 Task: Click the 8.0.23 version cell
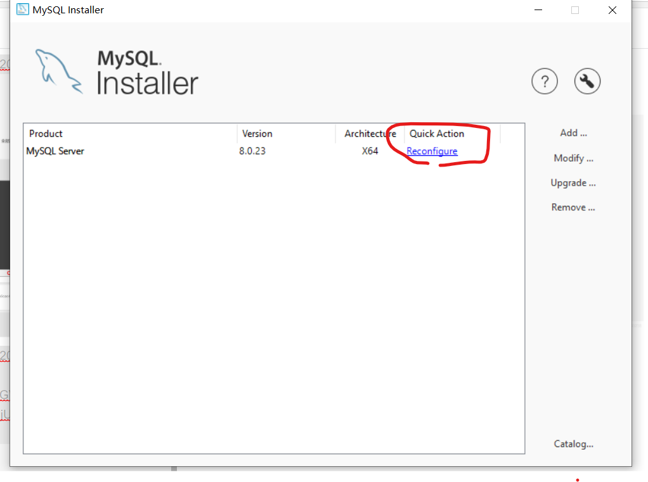252,151
